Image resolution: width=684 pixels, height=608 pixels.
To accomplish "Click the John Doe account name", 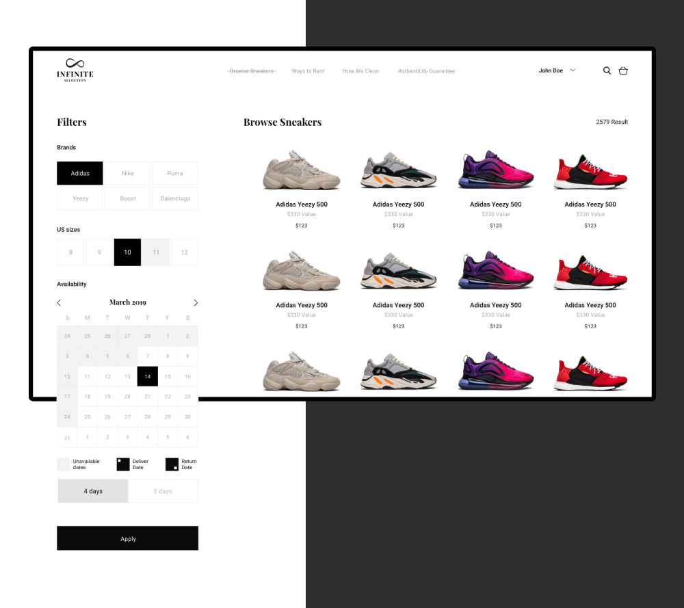I will pos(551,70).
